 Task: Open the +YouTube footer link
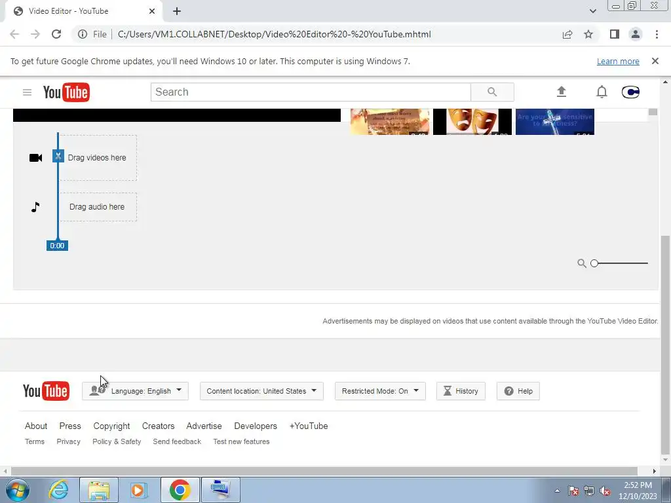click(309, 426)
